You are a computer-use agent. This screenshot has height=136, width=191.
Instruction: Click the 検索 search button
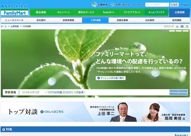[174, 5]
